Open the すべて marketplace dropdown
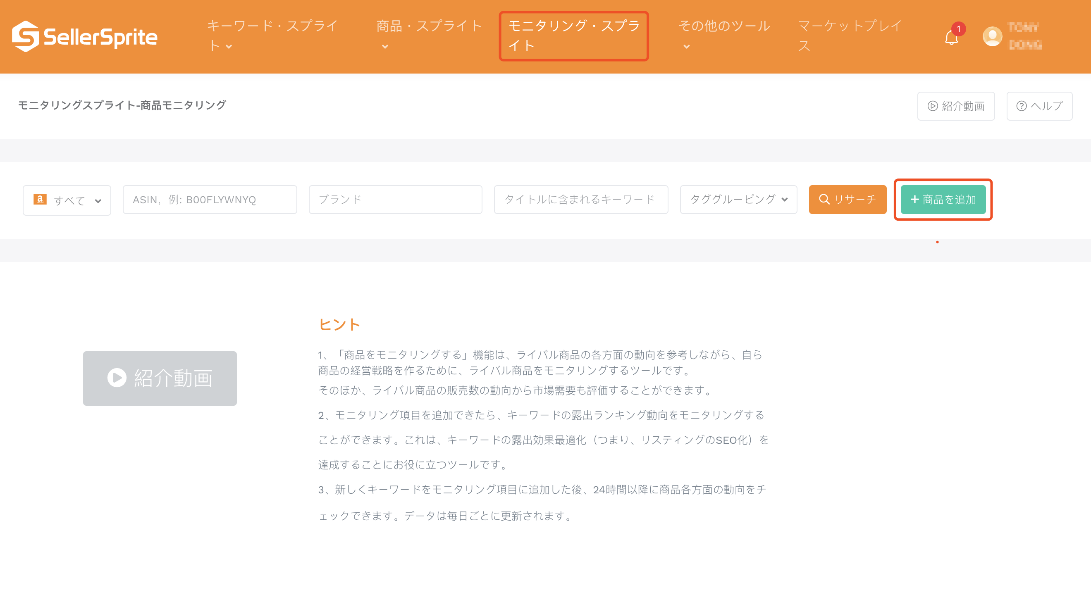 (67, 200)
